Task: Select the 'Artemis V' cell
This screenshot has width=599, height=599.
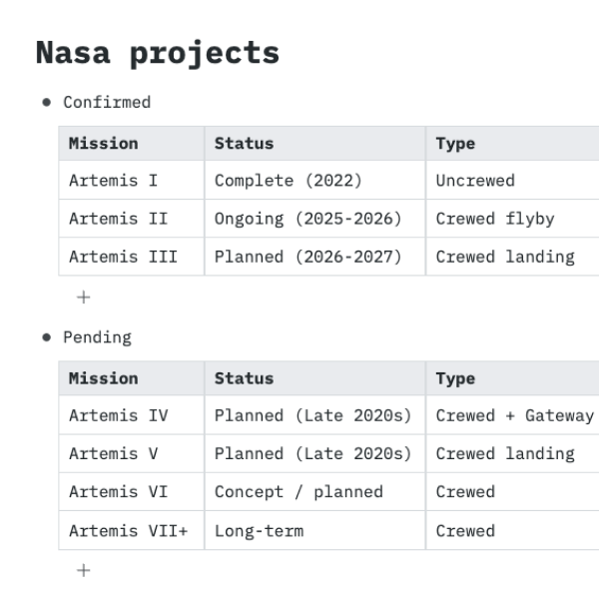Action: coord(132,453)
